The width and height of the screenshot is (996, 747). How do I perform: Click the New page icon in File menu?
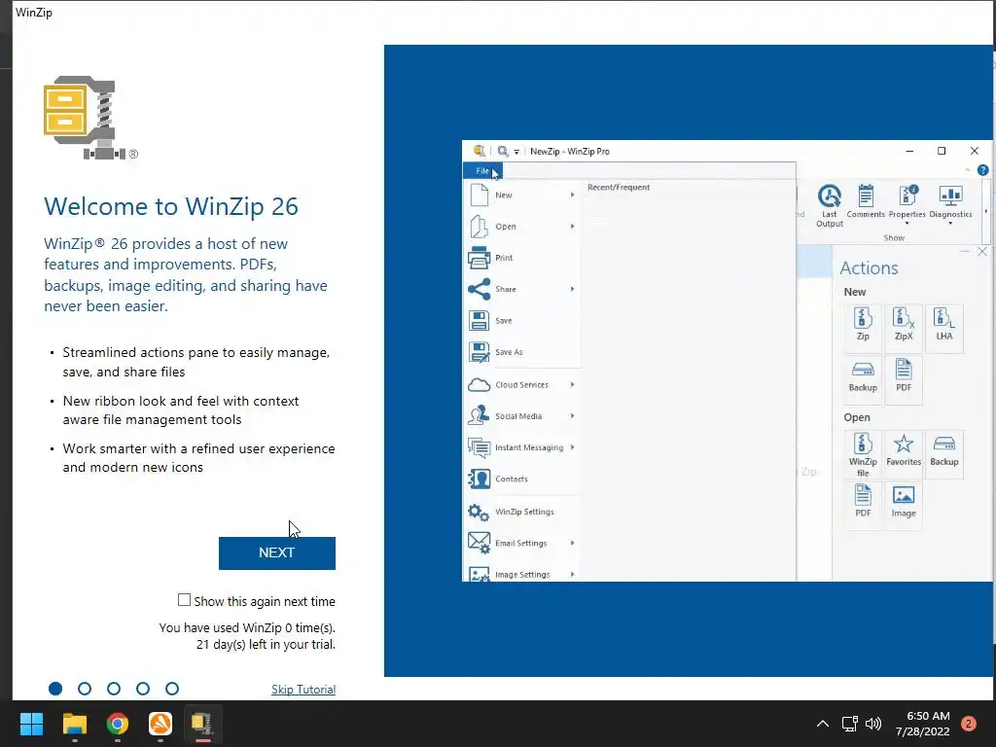[479, 195]
